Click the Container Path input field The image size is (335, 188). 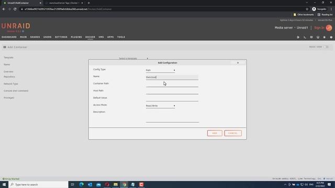click(172, 85)
